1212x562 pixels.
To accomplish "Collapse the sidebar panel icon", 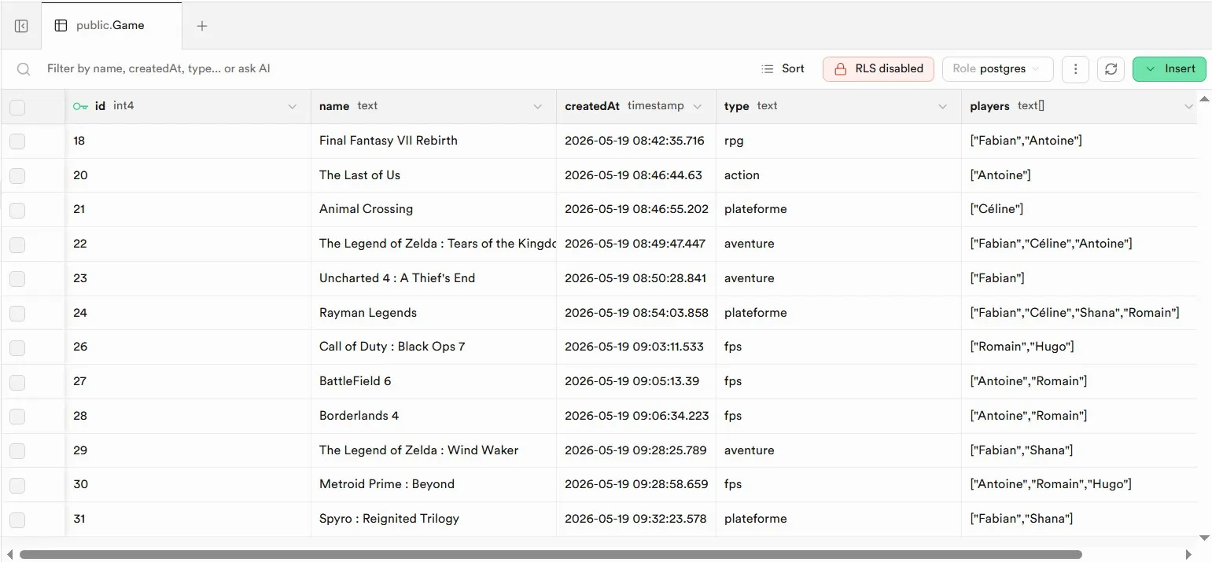I will pyautogui.click(x=21, y=26).
